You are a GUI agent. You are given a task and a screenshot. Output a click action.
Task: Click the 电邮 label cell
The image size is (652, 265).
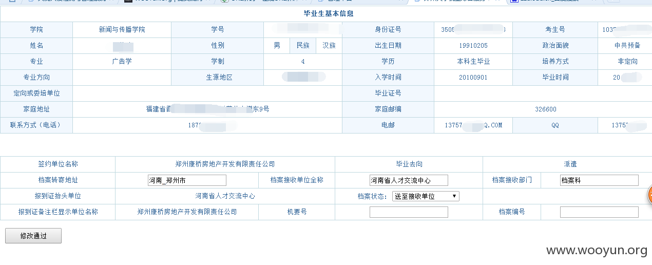click(388, 125)
